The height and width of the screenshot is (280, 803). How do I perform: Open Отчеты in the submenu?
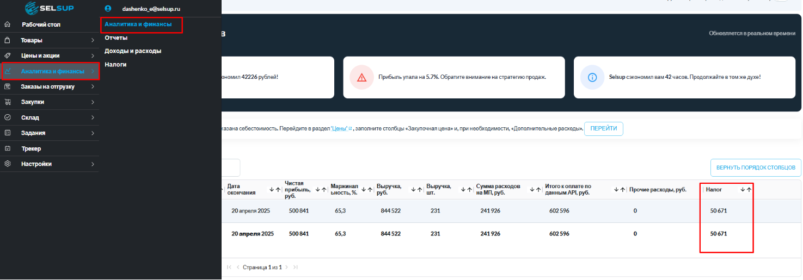point(116,38)
